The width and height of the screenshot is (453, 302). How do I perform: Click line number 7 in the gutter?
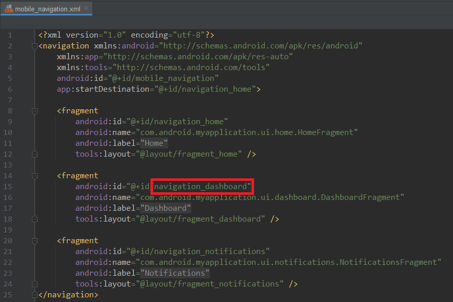tap(10, 100)
